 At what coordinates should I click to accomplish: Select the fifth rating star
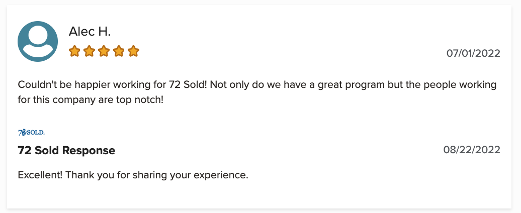[x=133, y=51]
